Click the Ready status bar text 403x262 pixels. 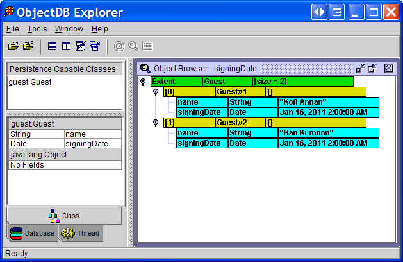click(16, 254)
